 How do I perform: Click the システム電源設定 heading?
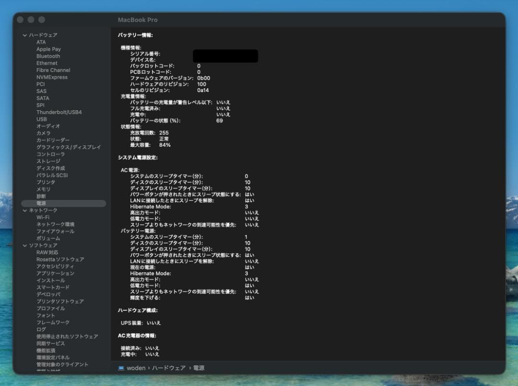138,157
